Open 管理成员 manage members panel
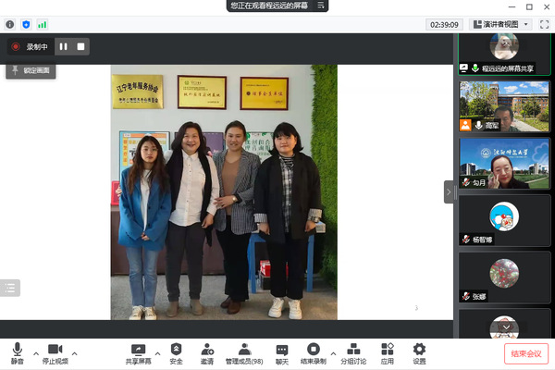 tap(244, 353)
